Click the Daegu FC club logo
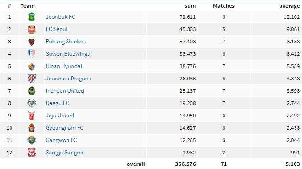Viewport: 302px width, 169px height. tap(32, 103)
